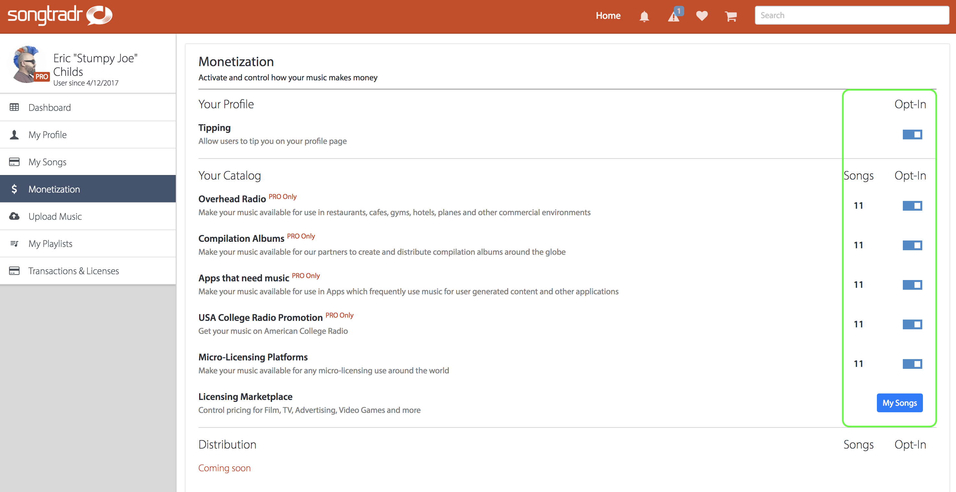Open Transactions & Licenses in sidebar

(x=88, y=271)
